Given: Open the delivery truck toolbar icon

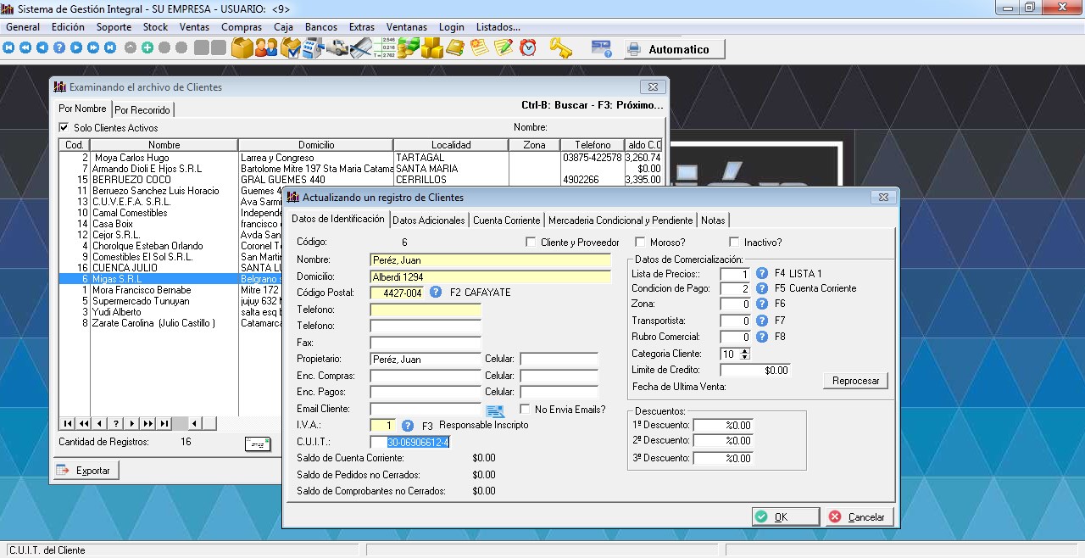Looking at the screenshot, I should pyautogui.click(x=337, y=48).
